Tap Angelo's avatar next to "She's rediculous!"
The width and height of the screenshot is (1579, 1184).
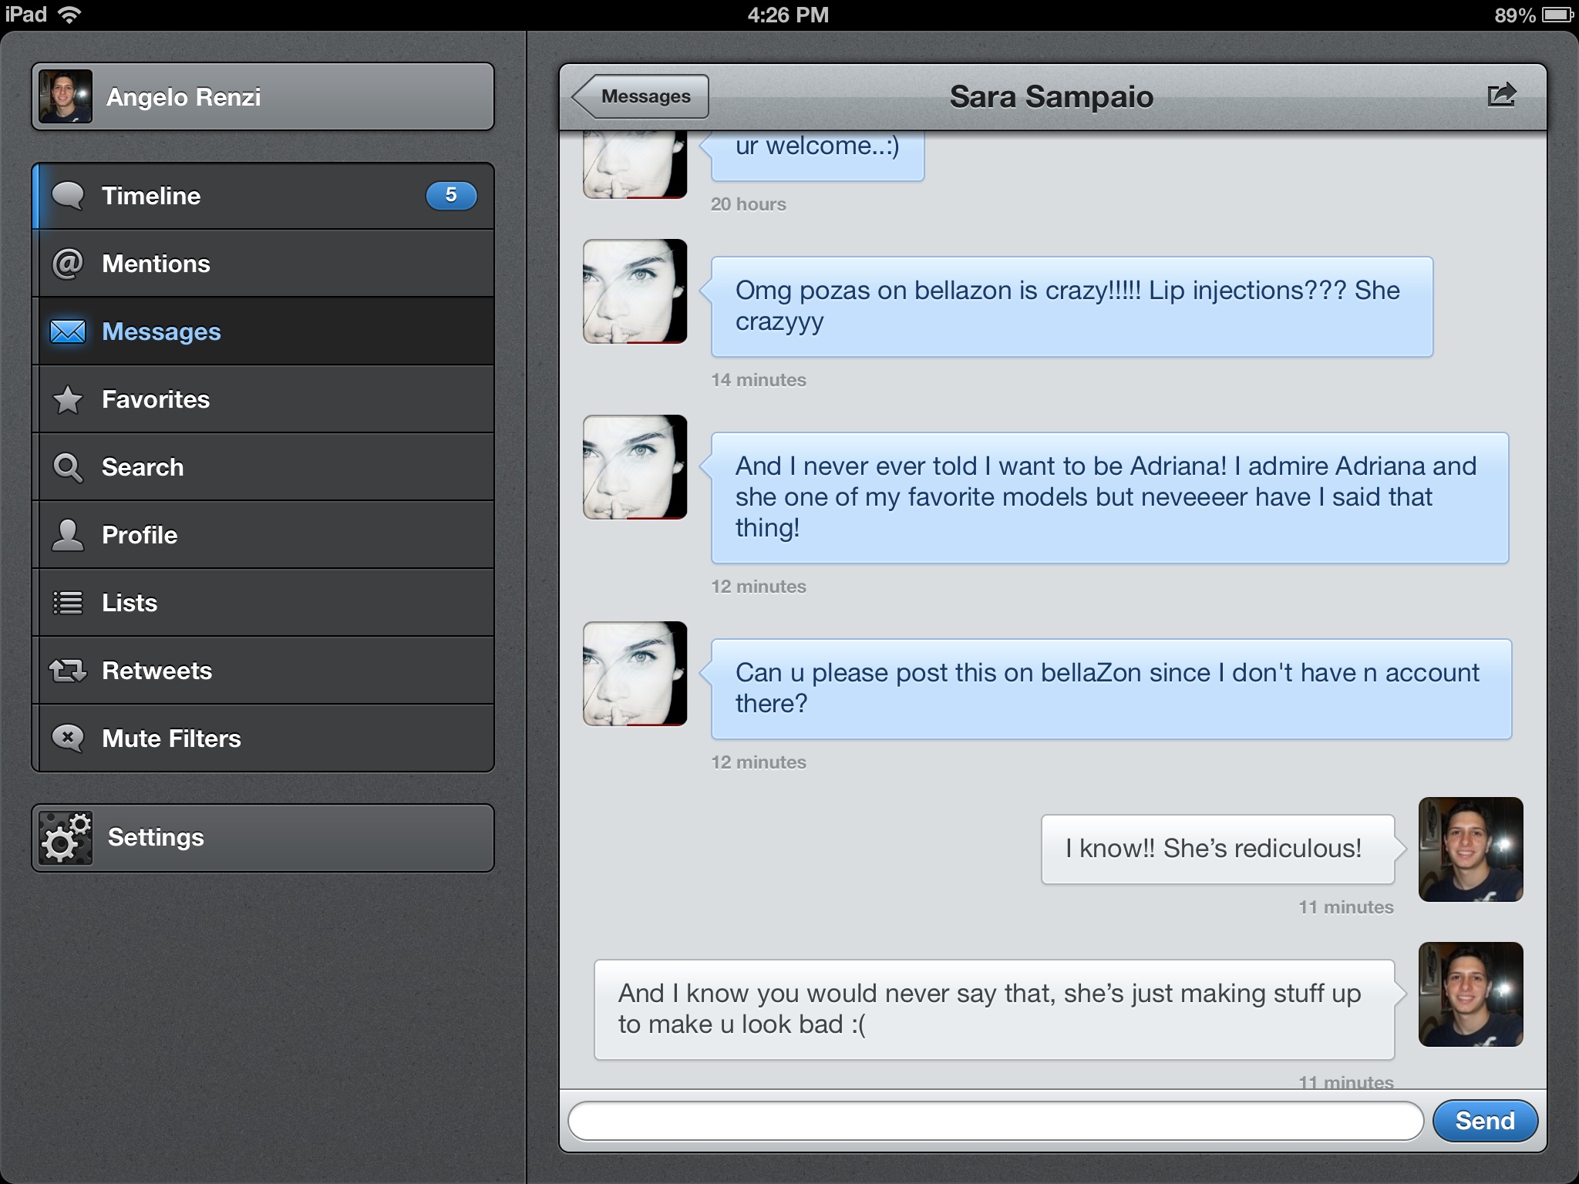click(1470, 849)
